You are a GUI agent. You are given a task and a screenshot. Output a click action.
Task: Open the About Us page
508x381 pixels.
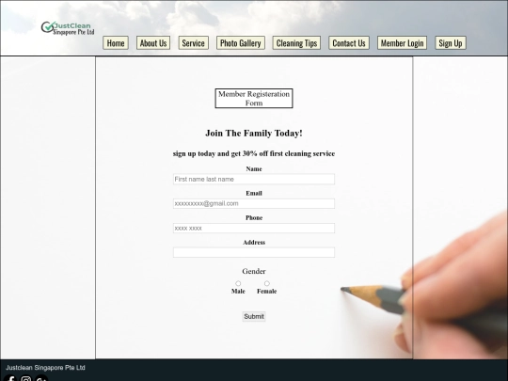point(153,42)
